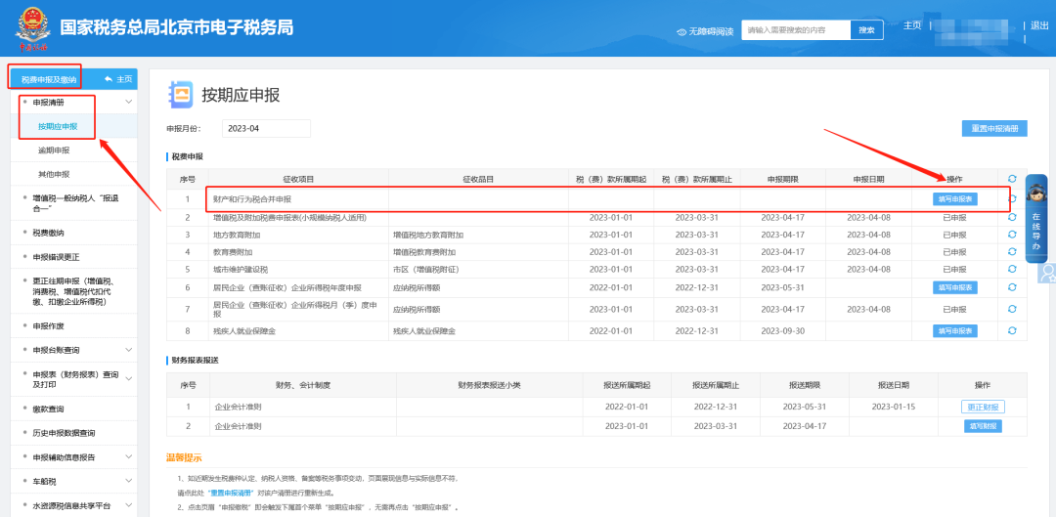Refresh the 残疾人就业保障金 row
This screenshot has height=517, width=1056.
1012,330
